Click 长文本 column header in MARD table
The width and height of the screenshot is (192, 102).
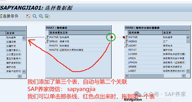[x=176, y=33]
